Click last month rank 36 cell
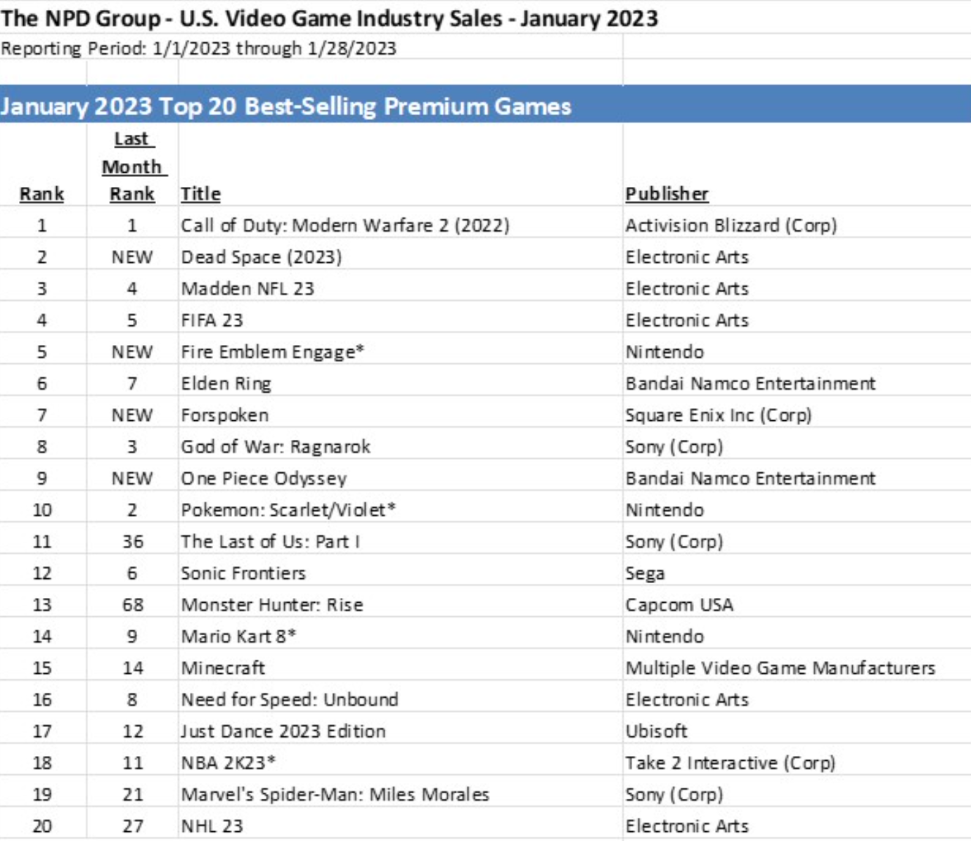Viewport: 971px width, 841px height. coord(132,542)
